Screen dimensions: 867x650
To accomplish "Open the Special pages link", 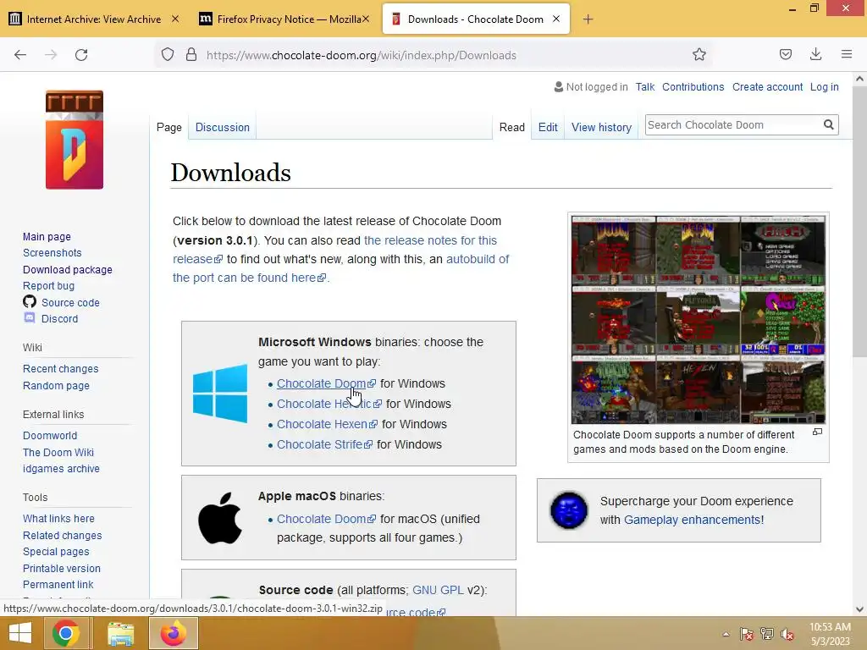I will (x=56, y=552).
